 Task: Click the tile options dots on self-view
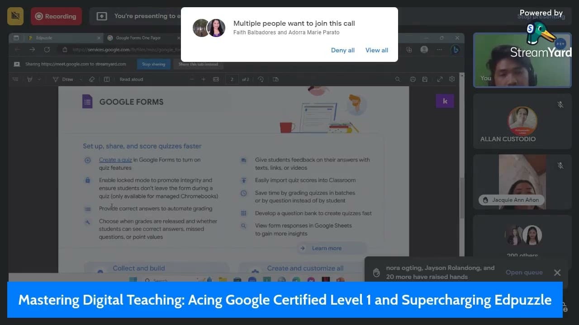pos(560,44)
